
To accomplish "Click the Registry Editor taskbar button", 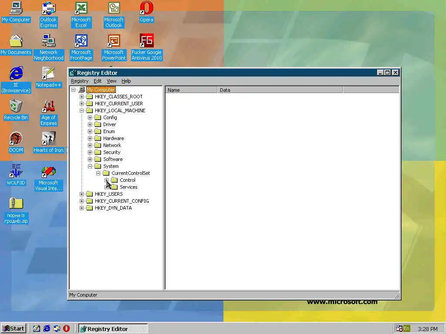I will (x=113, y=329).
